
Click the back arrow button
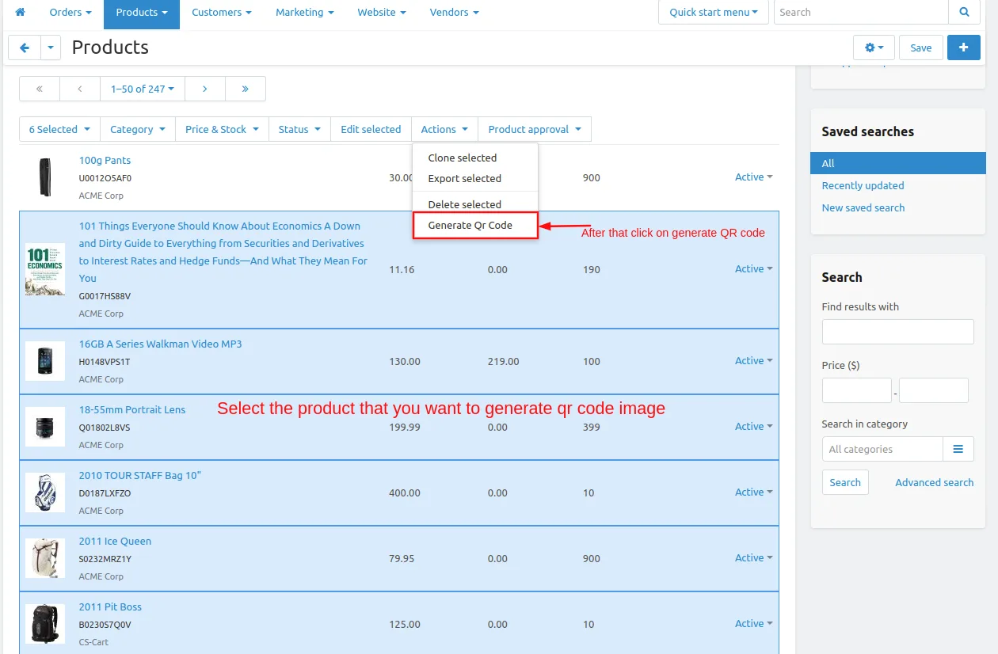[25, 48]
